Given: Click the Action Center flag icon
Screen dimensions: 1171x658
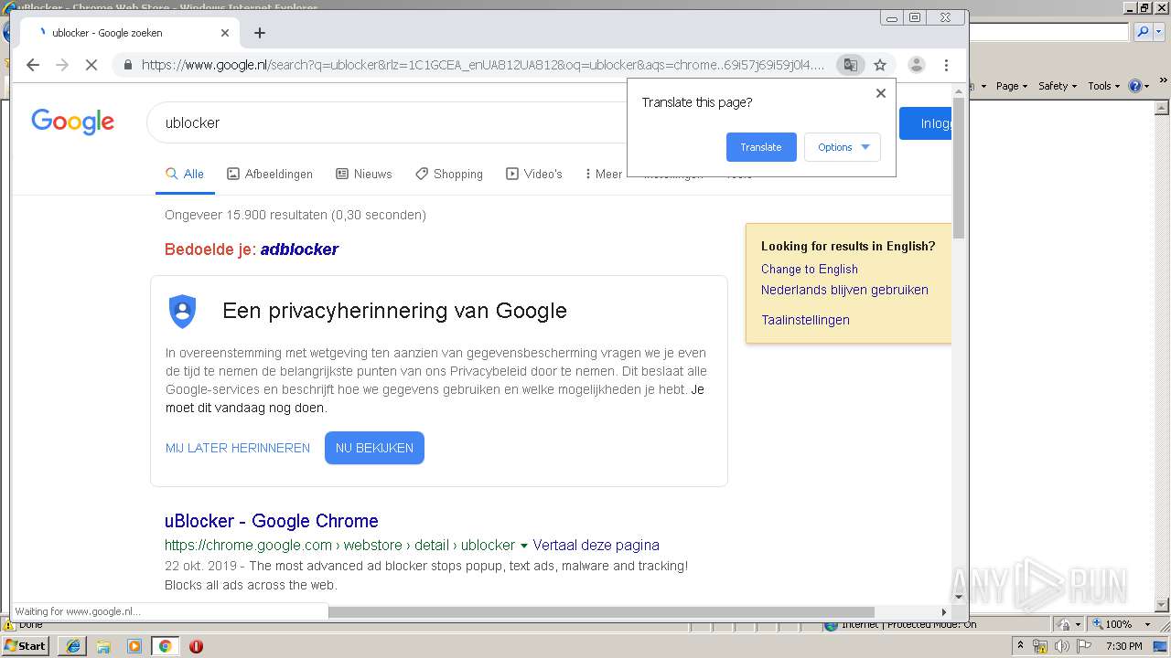Looking at the screenshot, I should 1083,646.
